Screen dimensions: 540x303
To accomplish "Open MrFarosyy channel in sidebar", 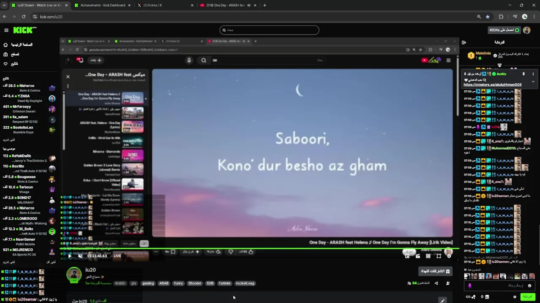I will (29, 109).
